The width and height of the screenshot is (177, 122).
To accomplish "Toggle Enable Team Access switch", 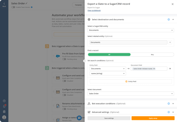I will point(13,7).
